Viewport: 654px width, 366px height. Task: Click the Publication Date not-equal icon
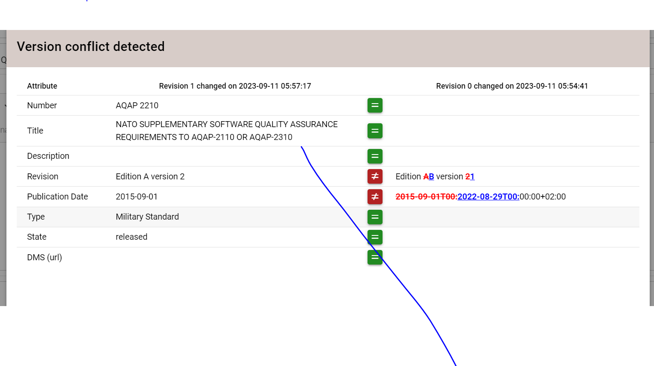coord(375,196)
